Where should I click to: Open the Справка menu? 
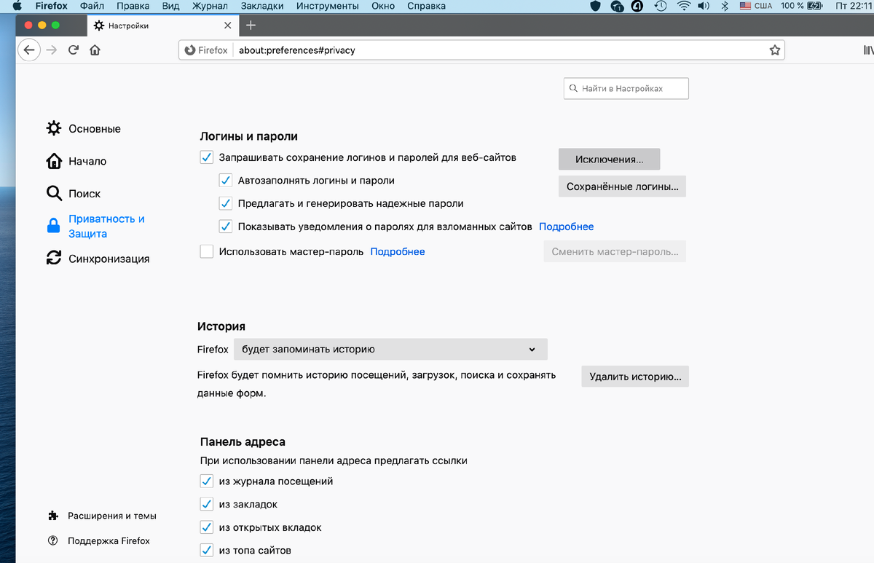(427, 6)
